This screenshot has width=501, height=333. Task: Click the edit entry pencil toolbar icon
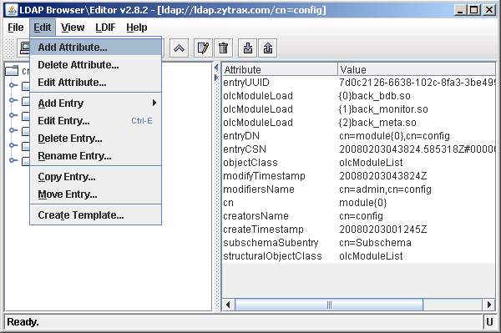203,48
